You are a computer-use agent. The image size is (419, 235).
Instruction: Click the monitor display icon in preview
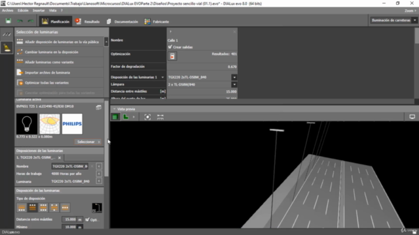pos(412,117)
